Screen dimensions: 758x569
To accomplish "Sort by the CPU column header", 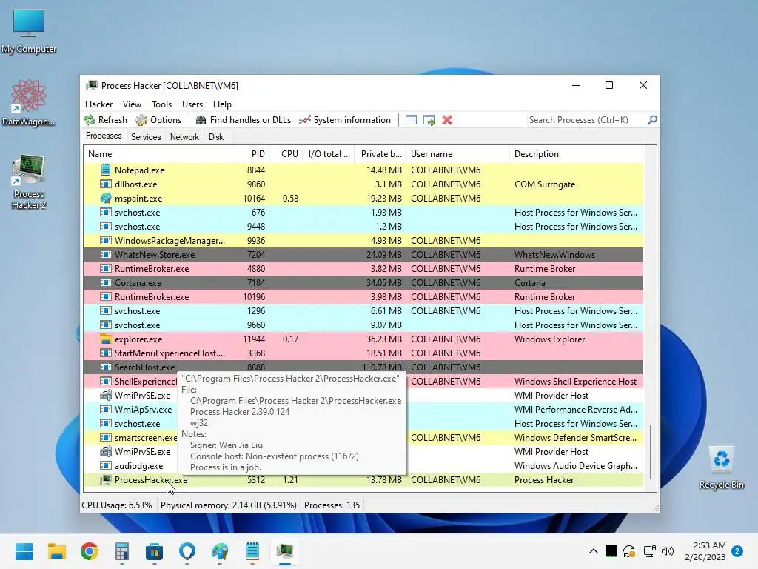I will pyautogui.click(x=286, y=154).
